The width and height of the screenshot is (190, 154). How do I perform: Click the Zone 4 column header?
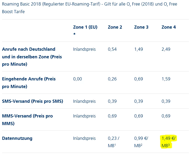point(169,27)
